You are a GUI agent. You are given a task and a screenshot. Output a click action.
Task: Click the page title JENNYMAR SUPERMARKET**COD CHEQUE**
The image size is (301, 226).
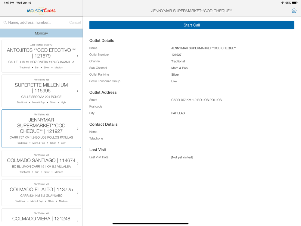[191, 11]
